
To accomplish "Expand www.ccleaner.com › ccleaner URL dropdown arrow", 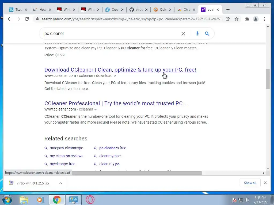I will 96,109.
